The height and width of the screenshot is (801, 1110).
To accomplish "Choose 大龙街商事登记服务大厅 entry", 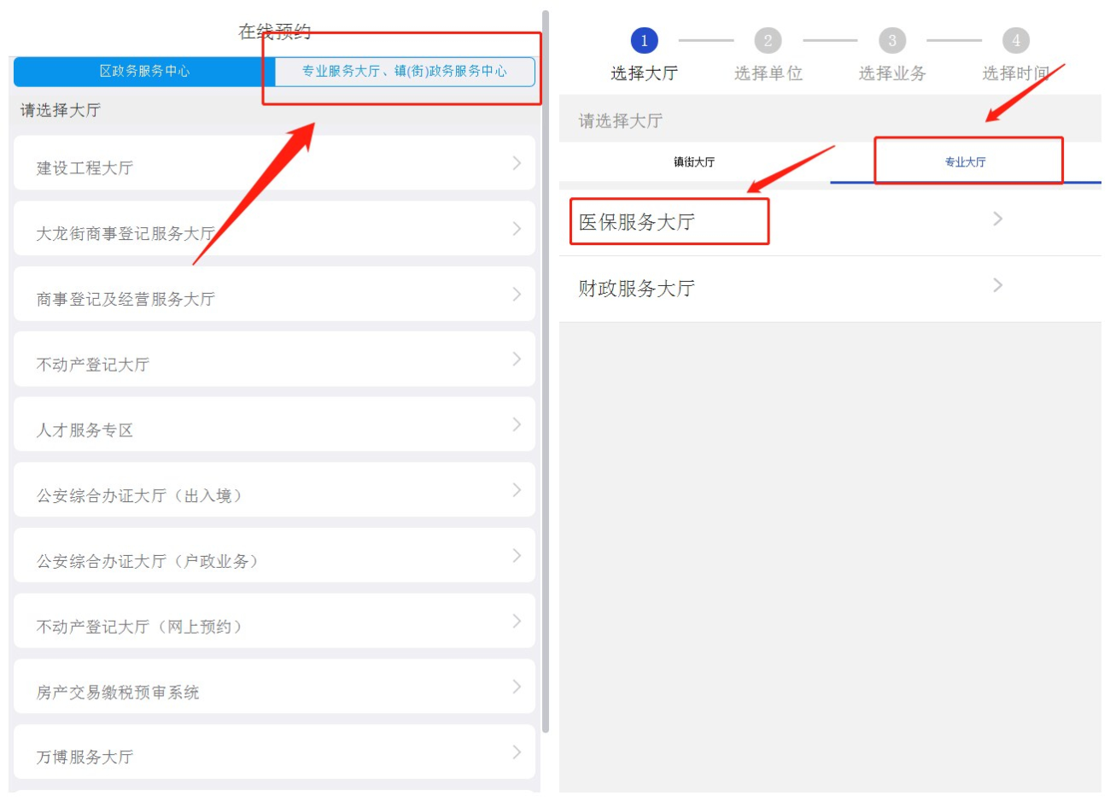I will pyautogui.click(x=274, y=228).
